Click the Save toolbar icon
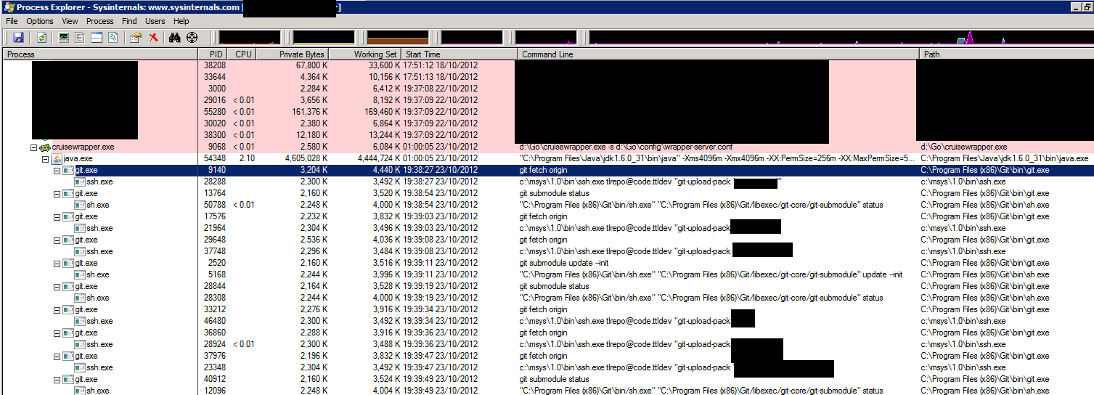1094x395 pixels. [x=17, y=37]
